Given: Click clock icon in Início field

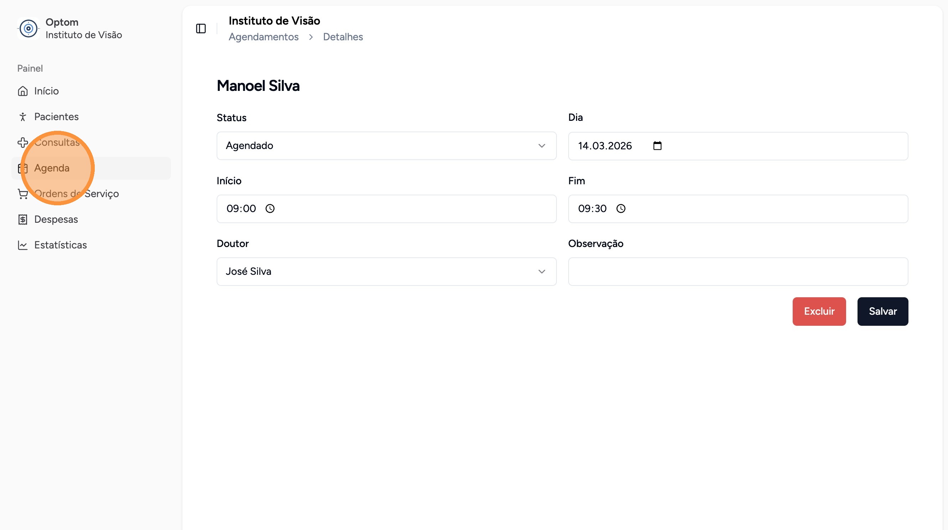Looking at the screenshot, I should click(270, 209).
